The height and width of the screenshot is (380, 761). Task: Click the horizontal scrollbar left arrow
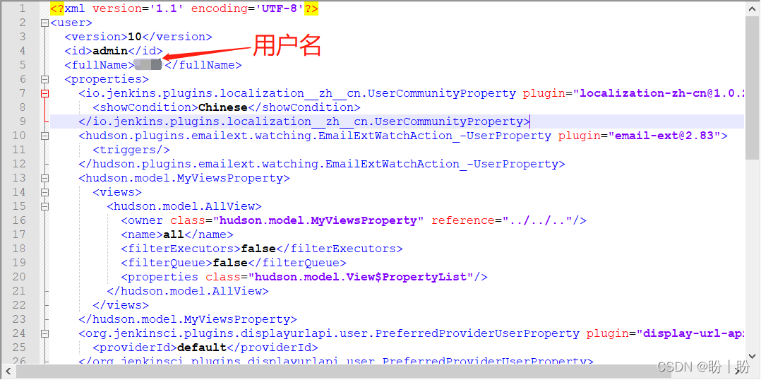pyautogui.click(x=8, y=372)
